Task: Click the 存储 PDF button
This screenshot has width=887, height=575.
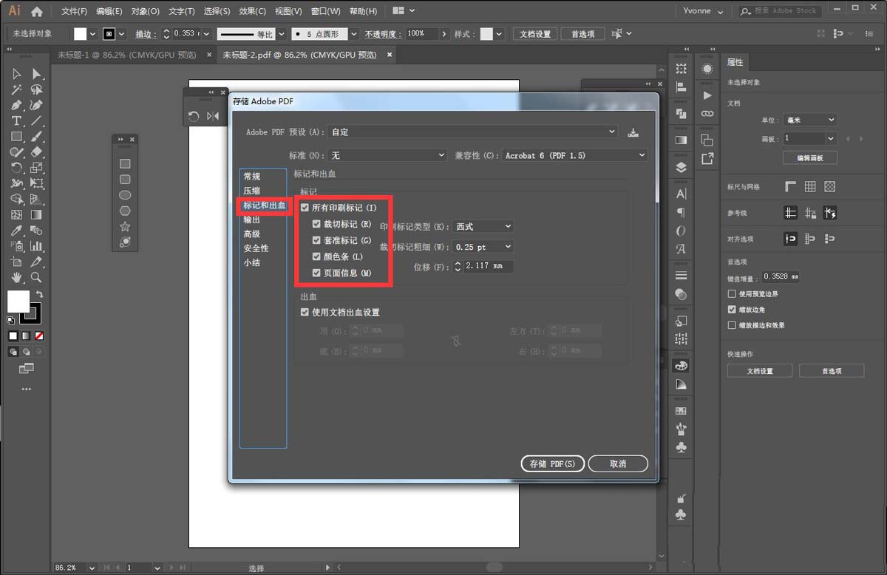Action: (x=552, y=463)
